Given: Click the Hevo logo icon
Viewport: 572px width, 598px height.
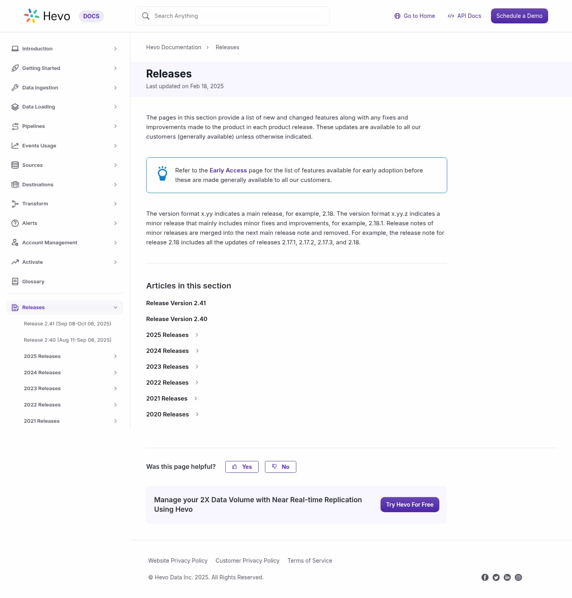Looking at the screenshot, I should [x=31, y=16].
